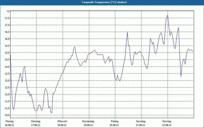Image resolution: width=204 pixels, height=128 pixels.
Task: Click the Dienstag day label
Action: point(36,121)
